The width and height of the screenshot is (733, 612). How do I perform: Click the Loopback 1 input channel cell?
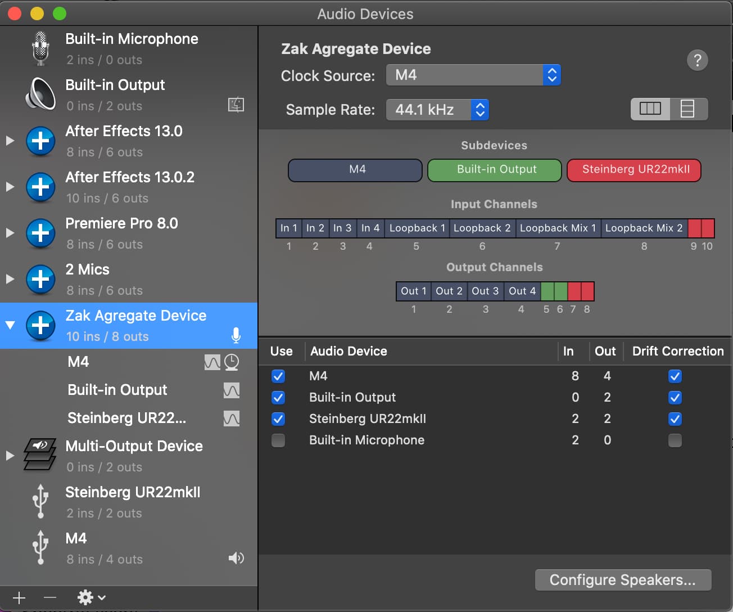tap(417, 228)
